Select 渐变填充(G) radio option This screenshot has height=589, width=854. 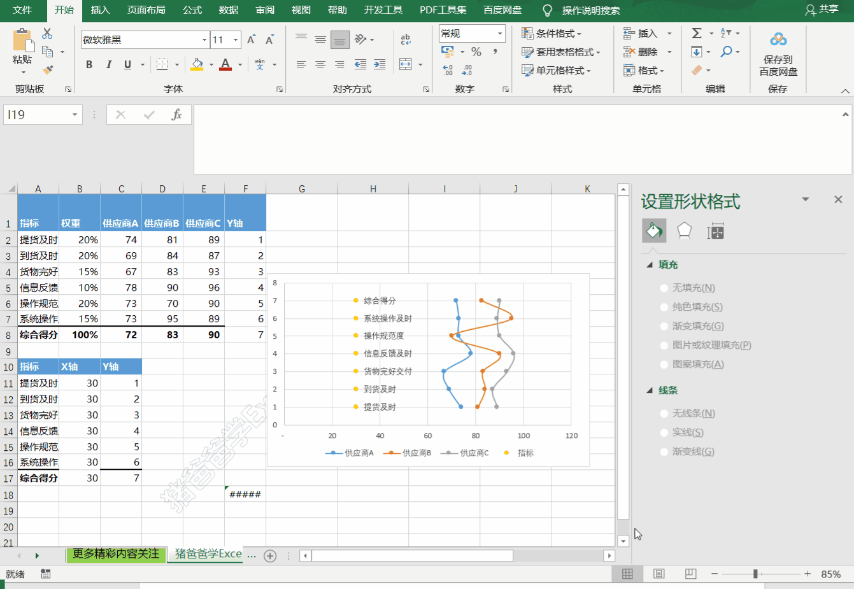tap(665, 326)
